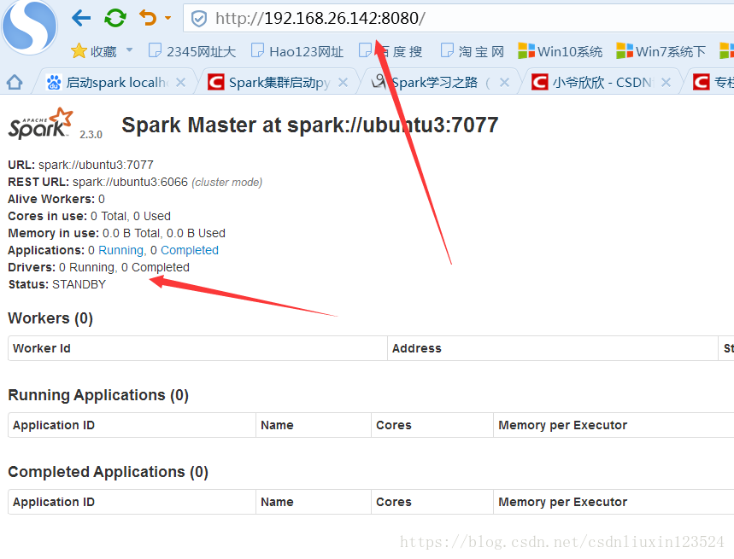This screenshot has height=559, width=734.
Task: Open the 2345网址大 bookmark
Action: pos(192,51)
